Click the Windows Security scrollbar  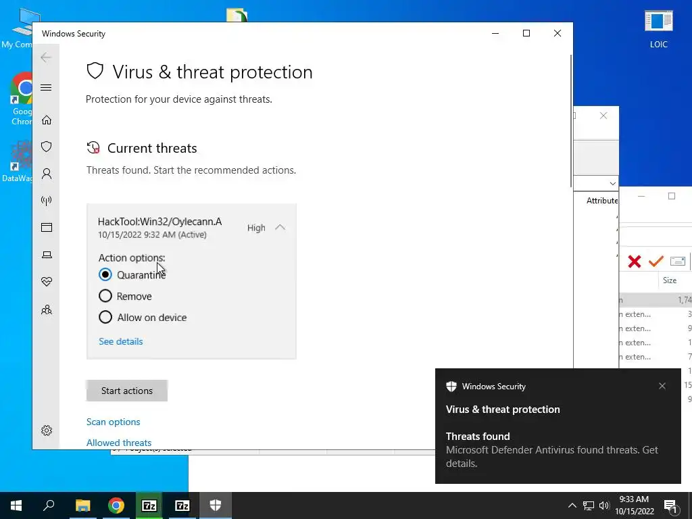[x=571, y=122]
